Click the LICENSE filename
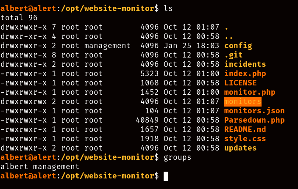The image size is (298, 189). (240, 83)
